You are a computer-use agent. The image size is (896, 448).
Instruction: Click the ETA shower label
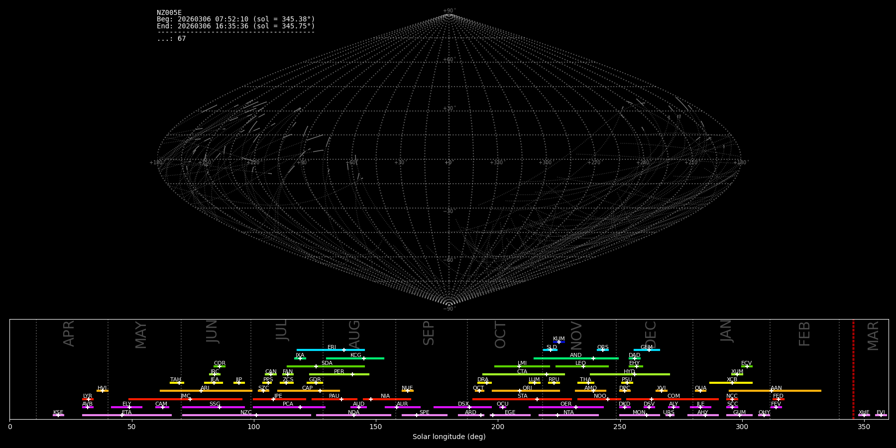tap(127, 413)
